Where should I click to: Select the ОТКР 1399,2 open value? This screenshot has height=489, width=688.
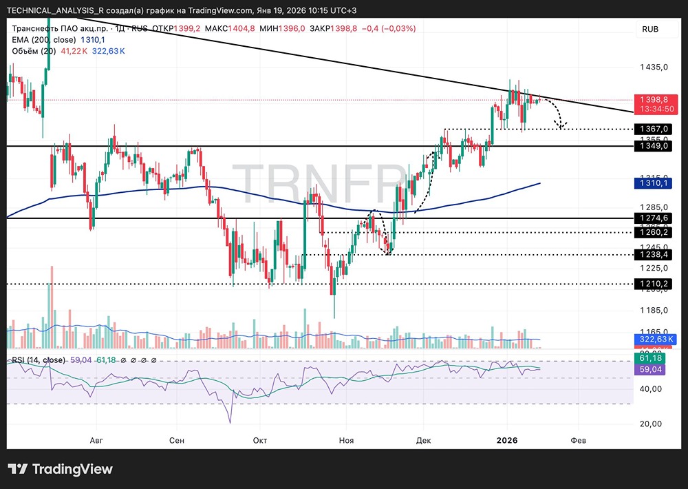coord(176,28)
